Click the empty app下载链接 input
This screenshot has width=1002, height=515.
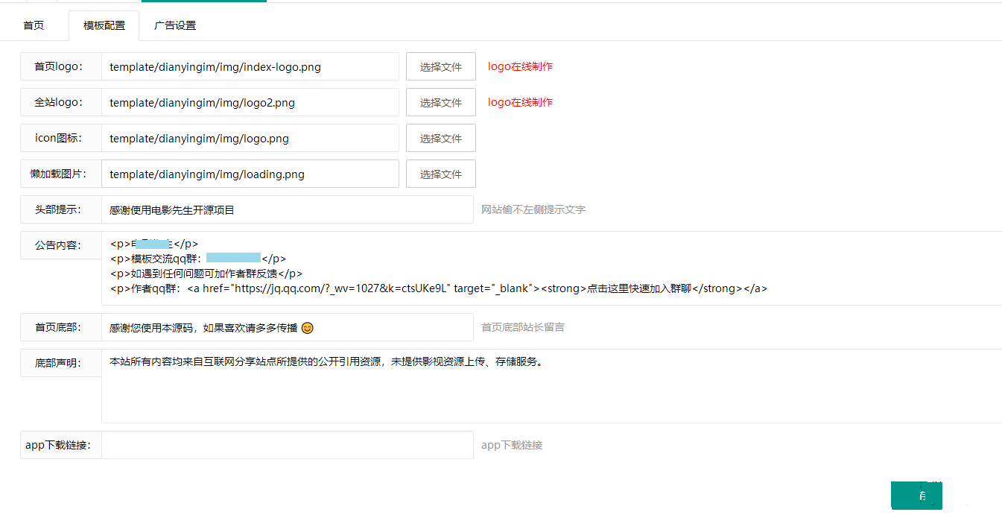point(287,445)
